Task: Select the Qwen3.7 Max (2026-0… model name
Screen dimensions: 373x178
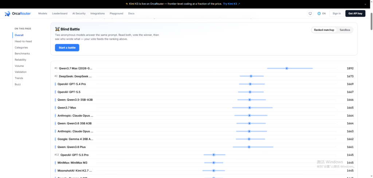Action: click(76, 68)
